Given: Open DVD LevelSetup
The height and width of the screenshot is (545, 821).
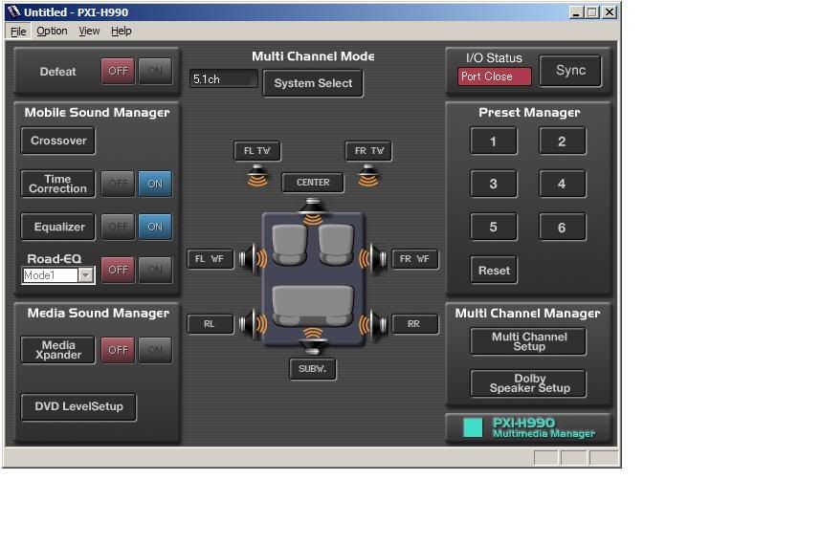Looking at the screenshot, I should tap(78, 407).
